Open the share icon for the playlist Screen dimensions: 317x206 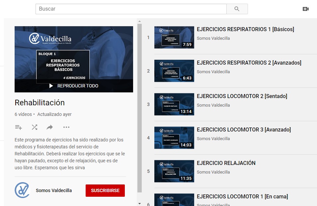50,127
